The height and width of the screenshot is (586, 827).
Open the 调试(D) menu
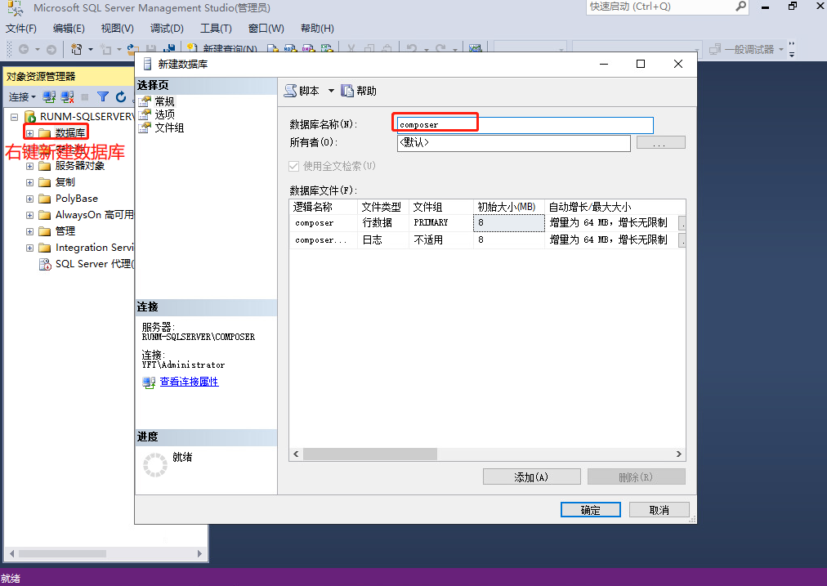pyautogui.click(x=167, y=29)
